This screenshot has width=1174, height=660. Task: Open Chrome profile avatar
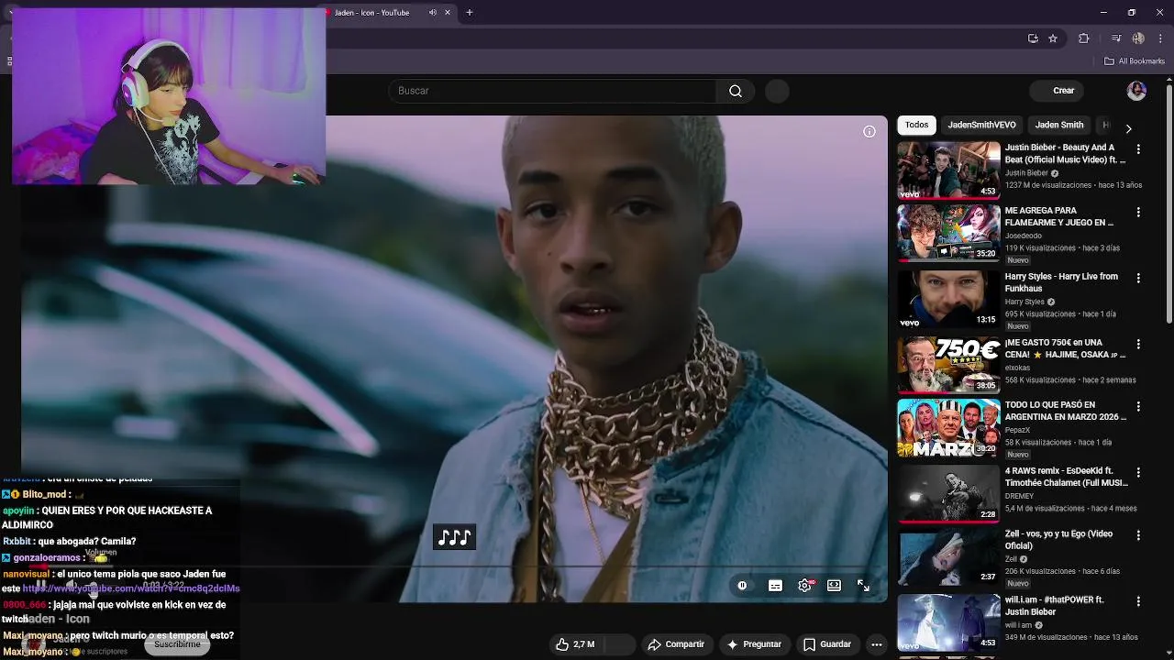1138,38
